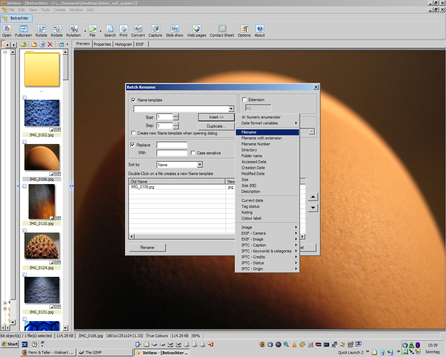Screen dimensions: 446x357
Task: Collapse the top folder tree node
Action: [5, 52]
